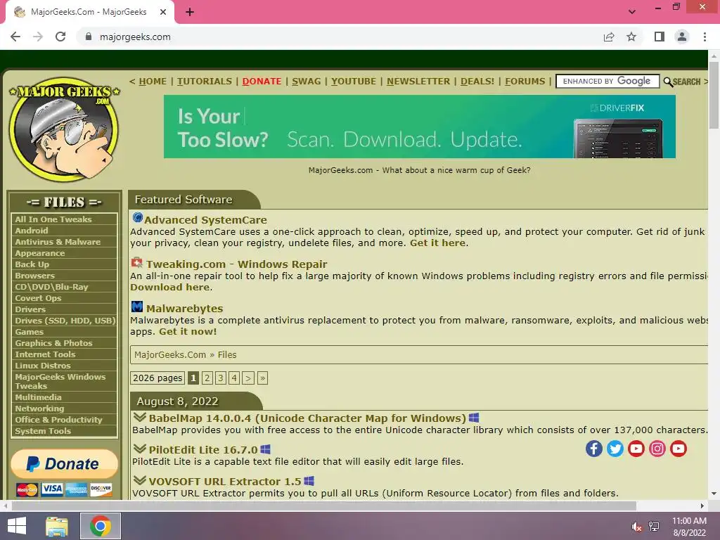Click the Advanced SystemCare icon

pyautogui.click(x=138, y=217)
